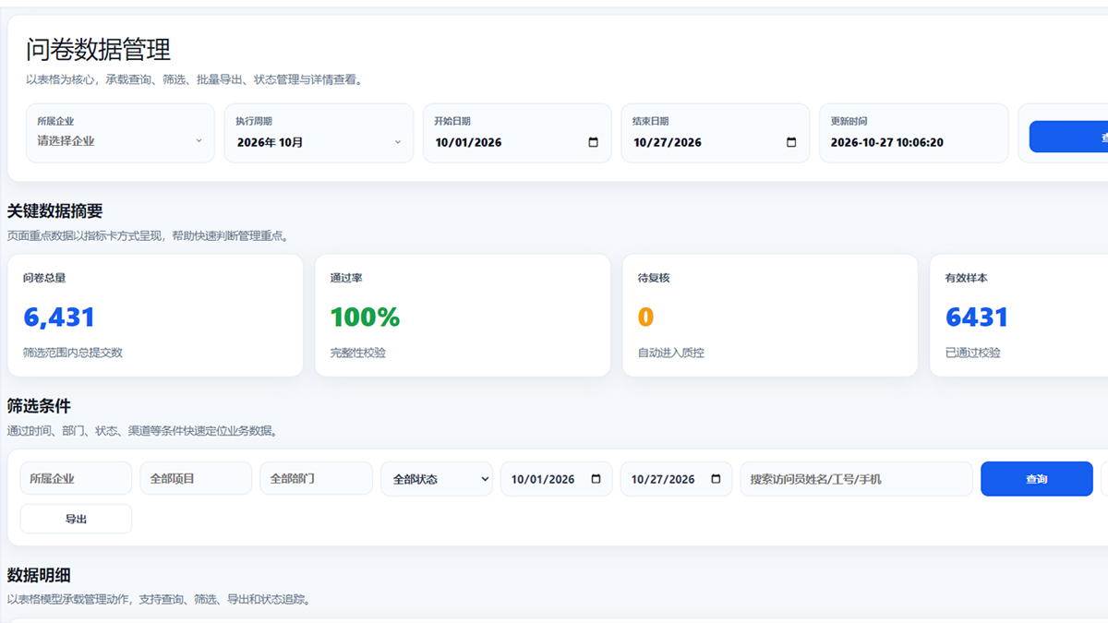Click the 关键数据摘要 section heading

pyautogui.click(x=54, y=211)
